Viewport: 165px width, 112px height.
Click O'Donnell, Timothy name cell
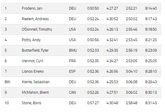(37, 29)
